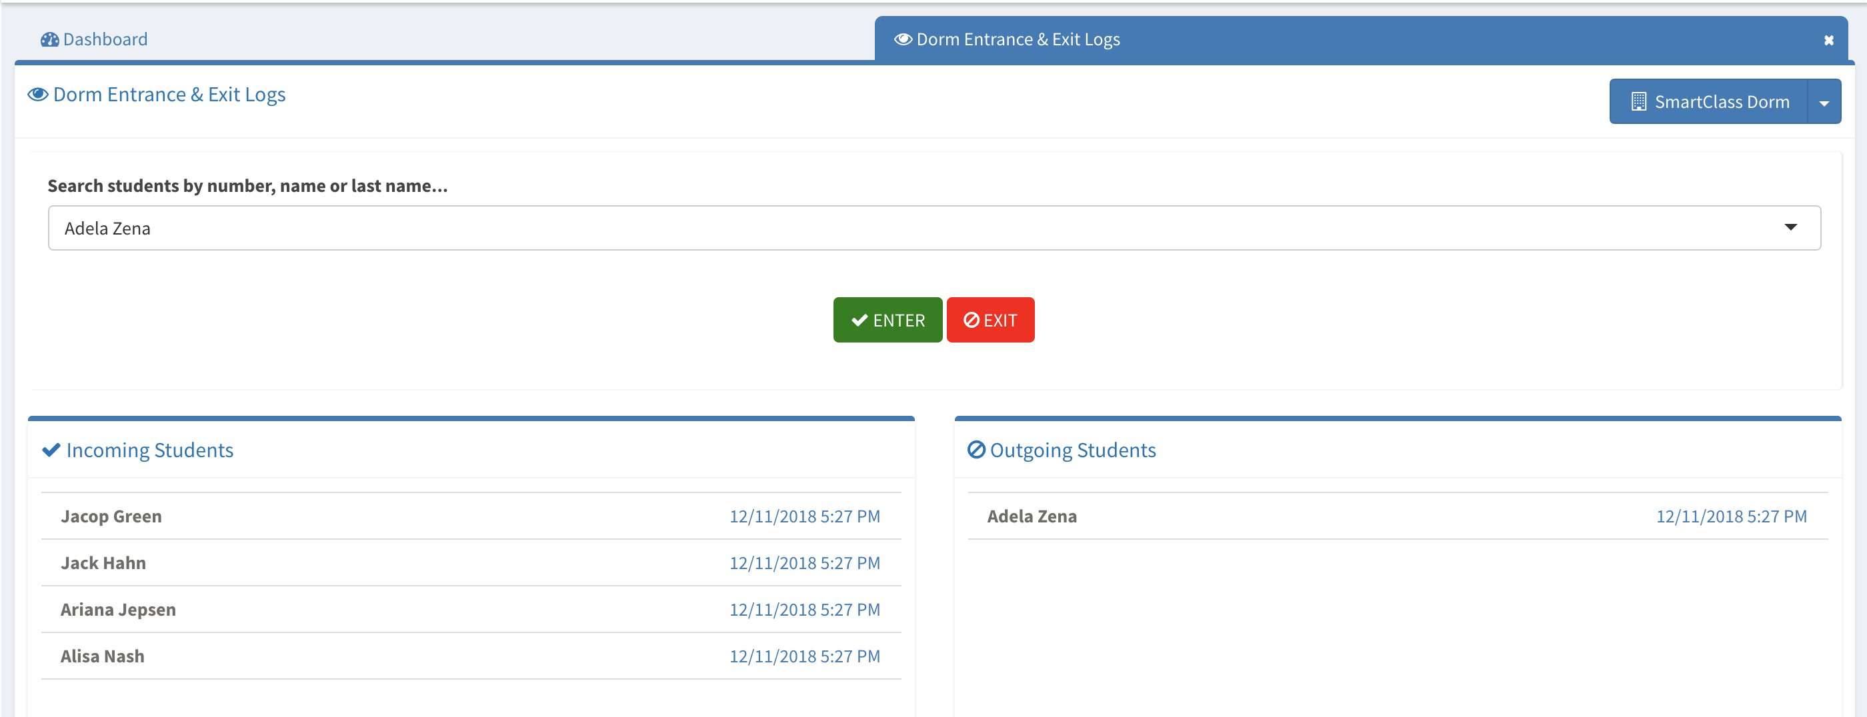The height and width of the screenshot is (717, 1867).
Task: Click the eye icon beside page heading
Action: pyautogui.click(x=38, y=95)
